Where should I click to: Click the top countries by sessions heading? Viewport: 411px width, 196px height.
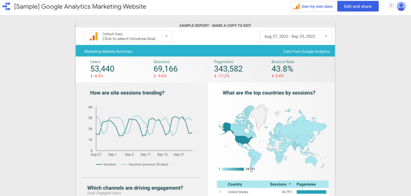pos(269,93)
